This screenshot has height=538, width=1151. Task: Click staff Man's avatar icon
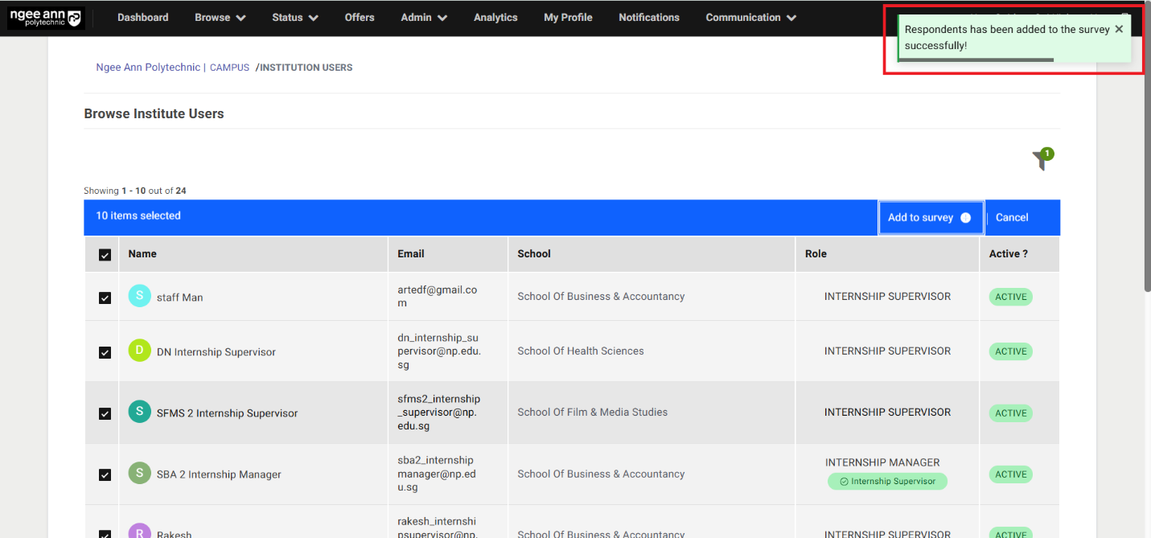139,296
